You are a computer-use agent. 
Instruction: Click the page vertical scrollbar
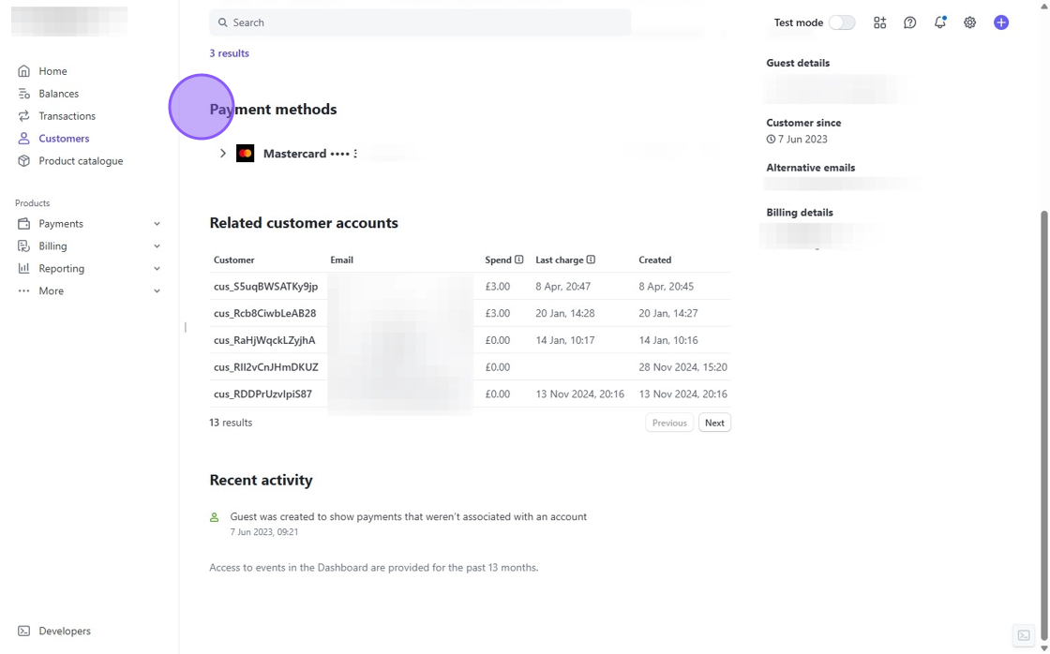pyautogui.click(x=1044, y=375)
